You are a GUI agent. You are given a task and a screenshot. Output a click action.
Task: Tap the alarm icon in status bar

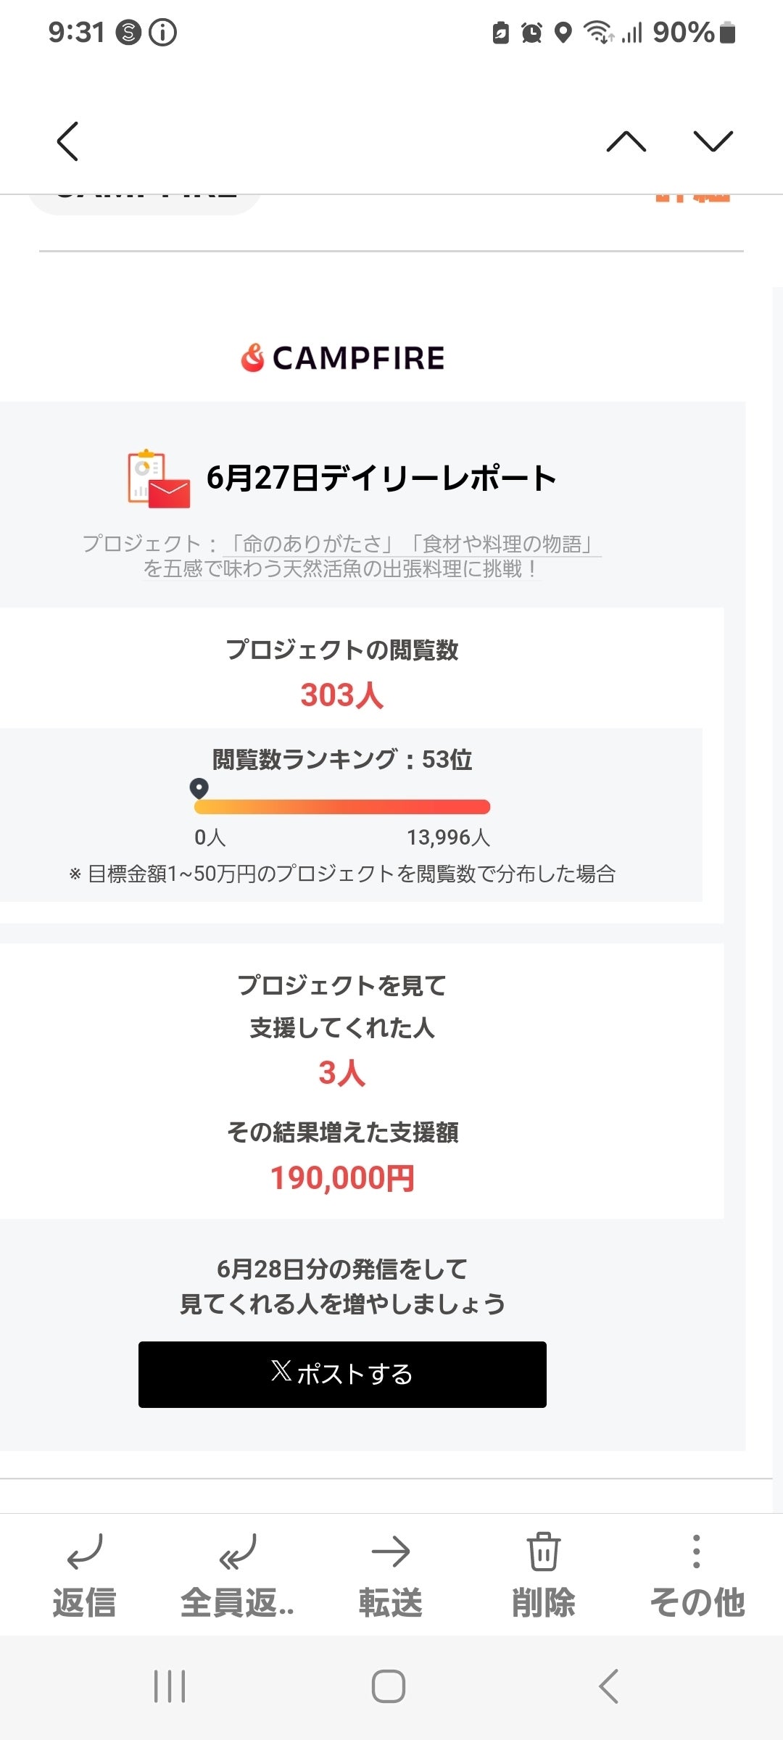coord(531,33)
